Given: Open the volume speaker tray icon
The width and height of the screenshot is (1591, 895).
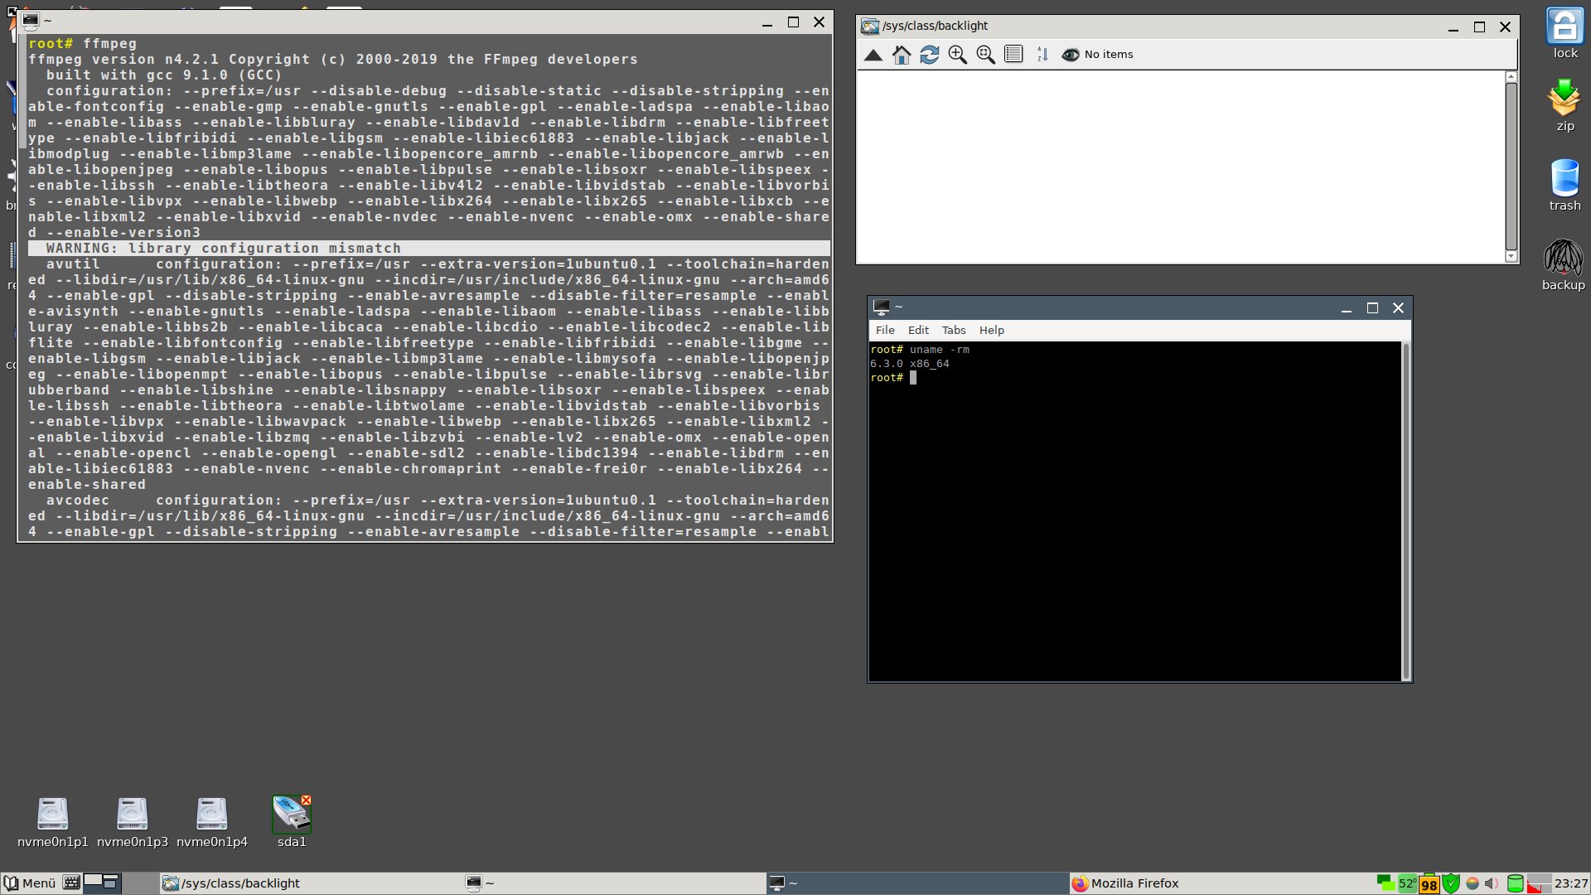Looking at the screenshot, I should click(x=1492, y=883).
